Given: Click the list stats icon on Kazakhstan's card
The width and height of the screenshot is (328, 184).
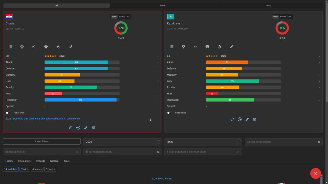Looking at the screenshot, I should coord(172,47).
